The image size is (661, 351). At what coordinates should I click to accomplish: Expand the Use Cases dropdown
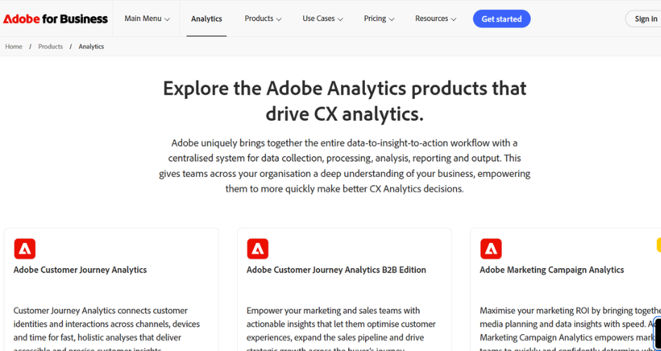323,18
